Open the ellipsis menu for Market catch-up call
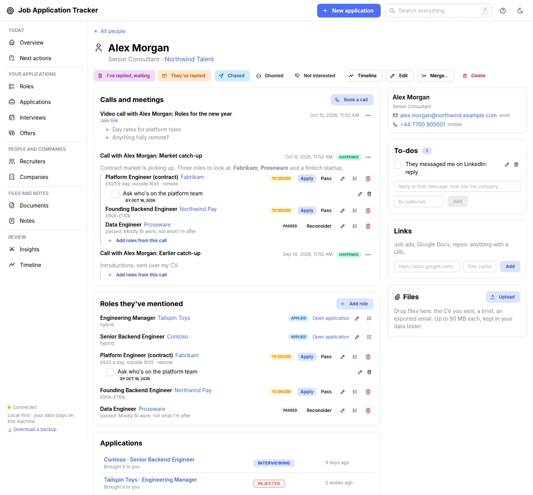This screenshot has width=533, height=495. [x=368, y=157]
